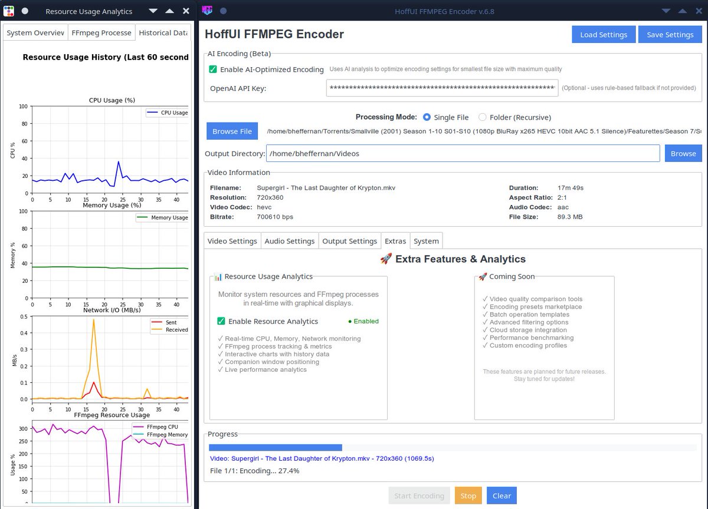
Task: Click the CPU Usage legend entry
Action: click(168, 113)
